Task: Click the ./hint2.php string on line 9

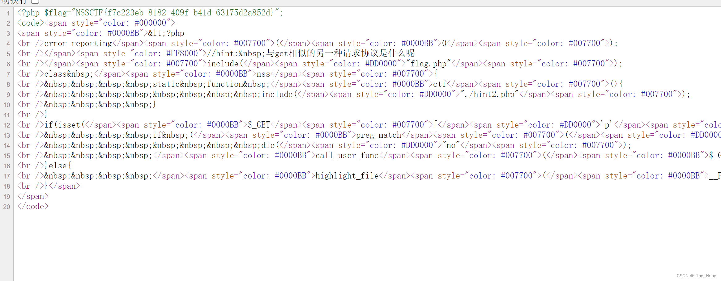Action: click(488, 94)
